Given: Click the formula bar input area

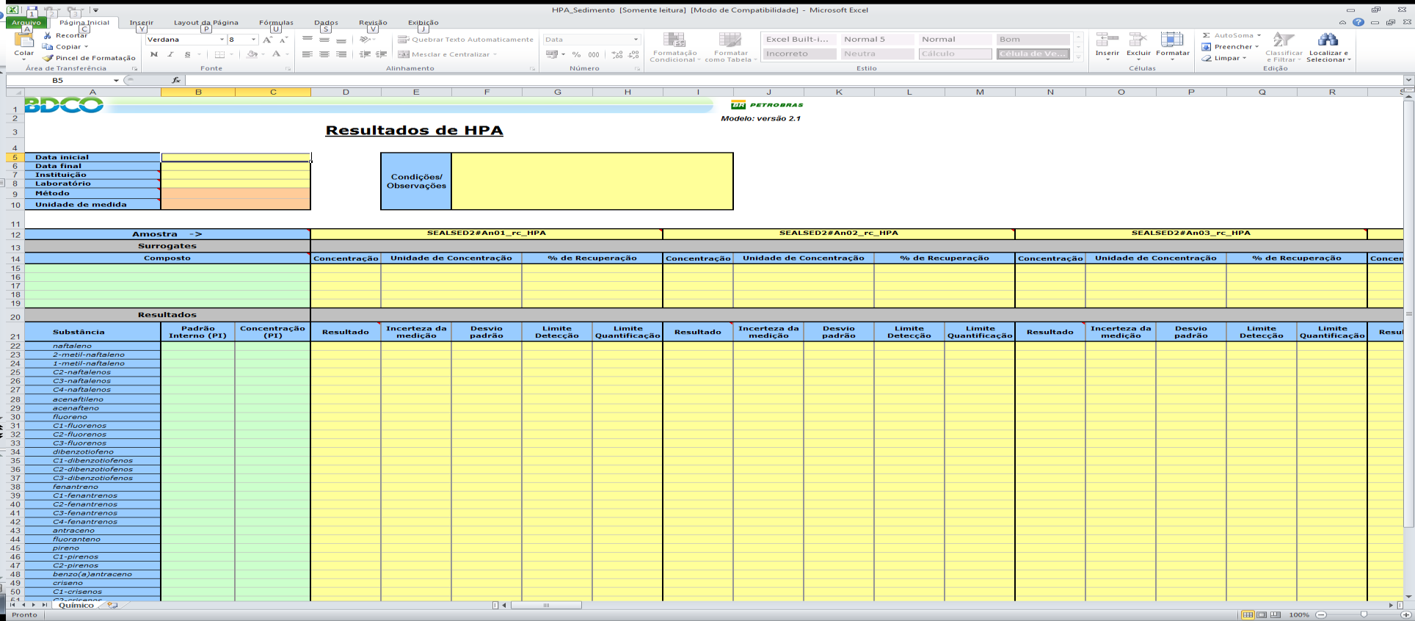Looking at the screenshot, I should tap(793, 80).
